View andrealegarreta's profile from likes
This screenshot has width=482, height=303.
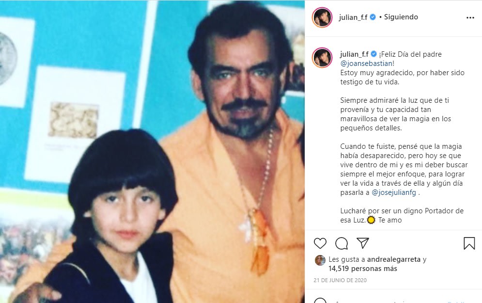(x=394, y=259)
